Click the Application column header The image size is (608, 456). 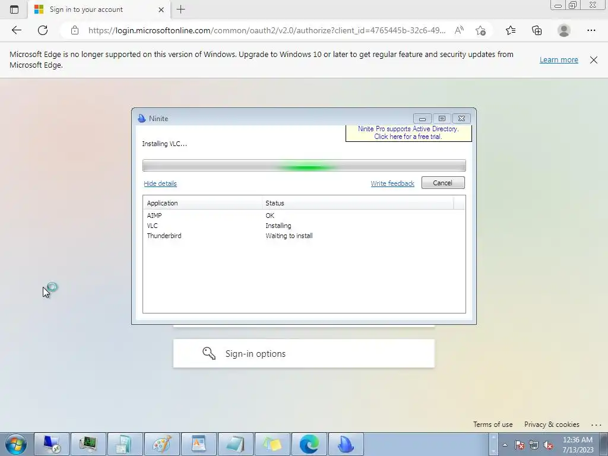coord(202,203)
